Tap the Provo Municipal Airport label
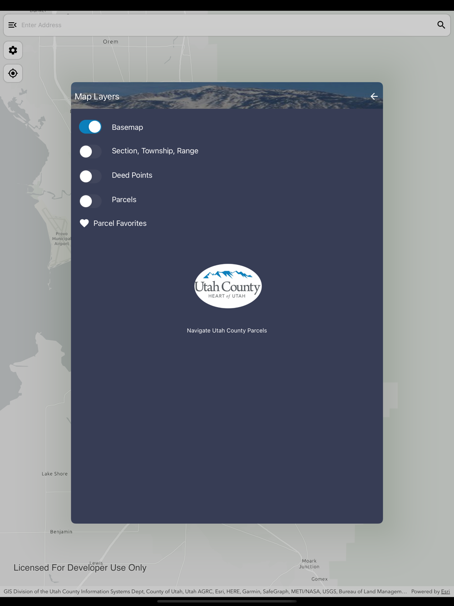 coord(62,238)
